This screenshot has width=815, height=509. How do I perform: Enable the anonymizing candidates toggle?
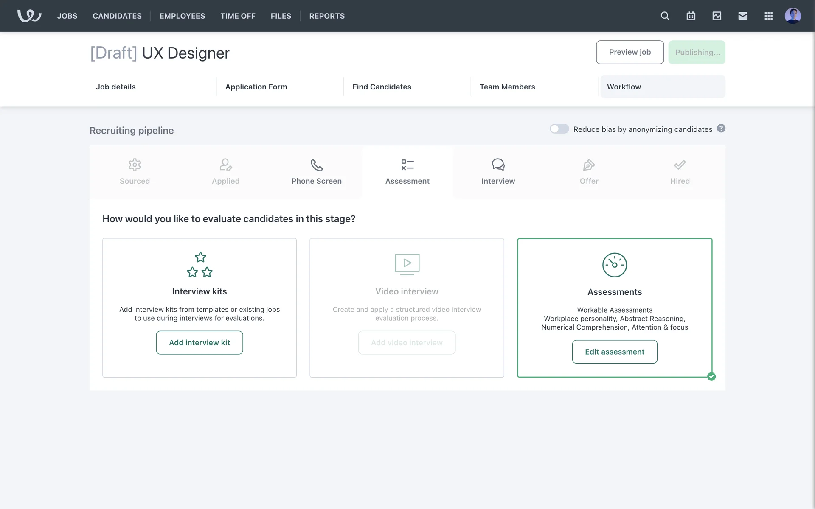tap(559, 129)
